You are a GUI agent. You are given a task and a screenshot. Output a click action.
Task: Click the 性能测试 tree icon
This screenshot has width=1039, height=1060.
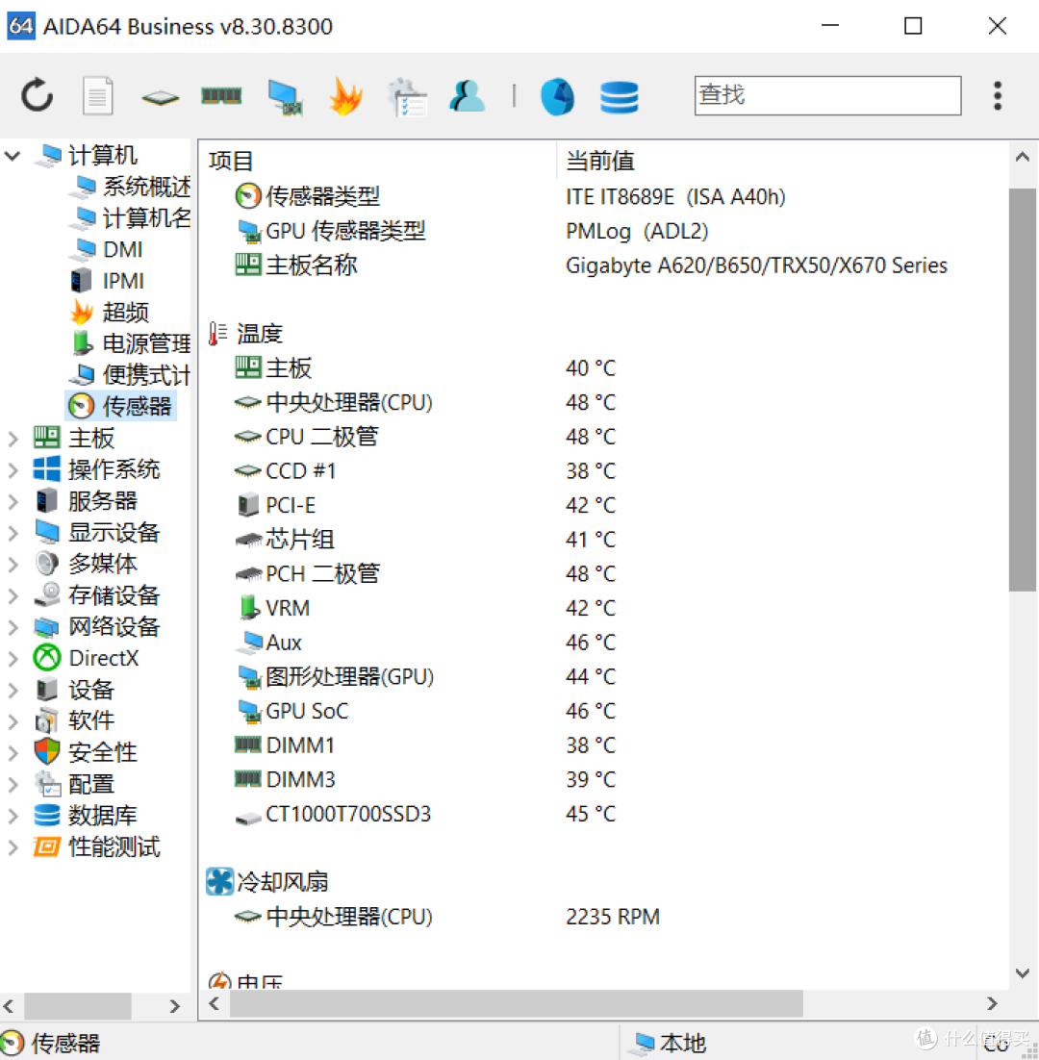pyautogui.click(x=46, y=846)
